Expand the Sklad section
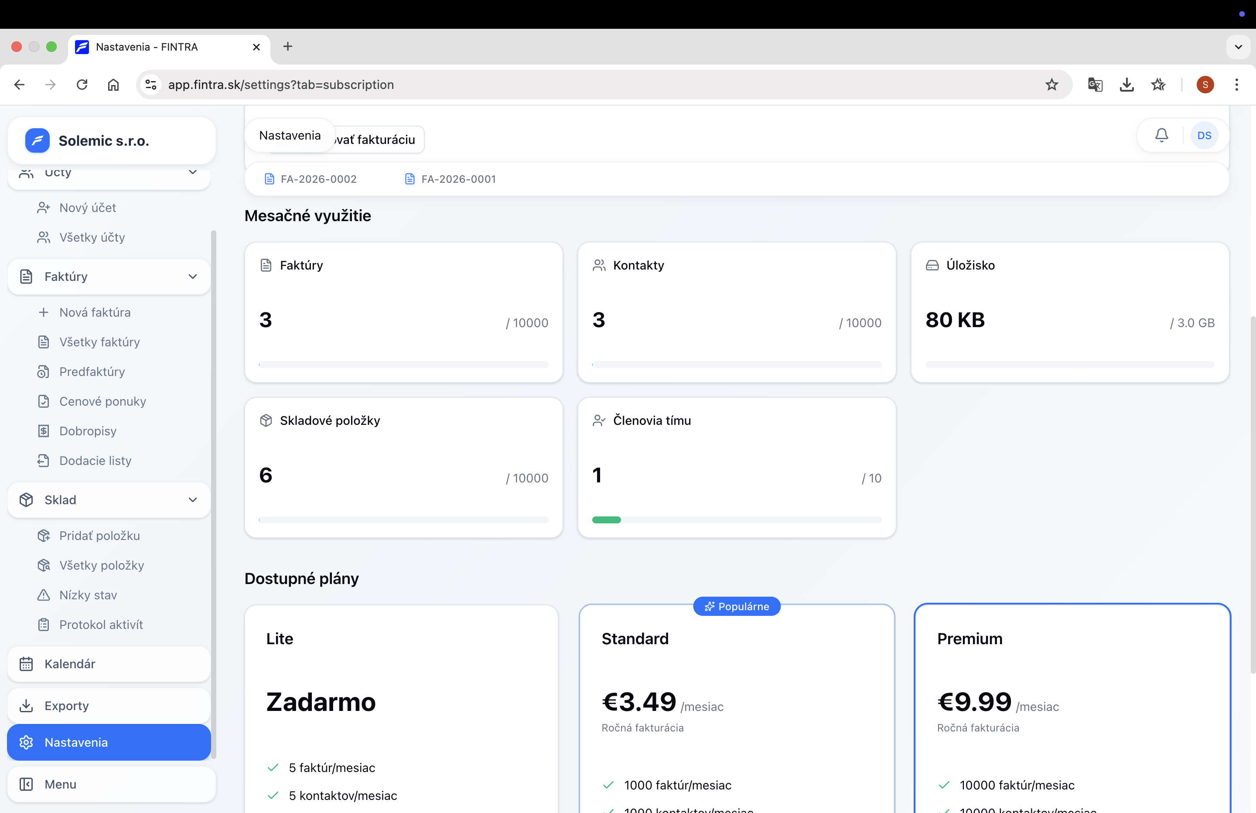This screenshot has width=1256, height=813. click(x=193, y=499)
